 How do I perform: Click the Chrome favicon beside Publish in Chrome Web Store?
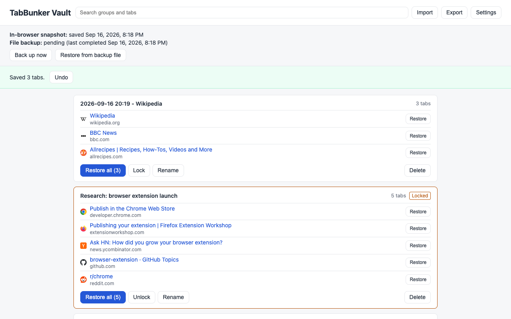(x=83, y=212)
